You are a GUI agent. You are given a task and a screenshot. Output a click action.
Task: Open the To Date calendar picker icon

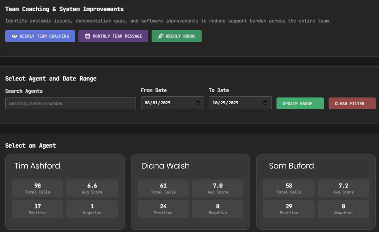265,103
